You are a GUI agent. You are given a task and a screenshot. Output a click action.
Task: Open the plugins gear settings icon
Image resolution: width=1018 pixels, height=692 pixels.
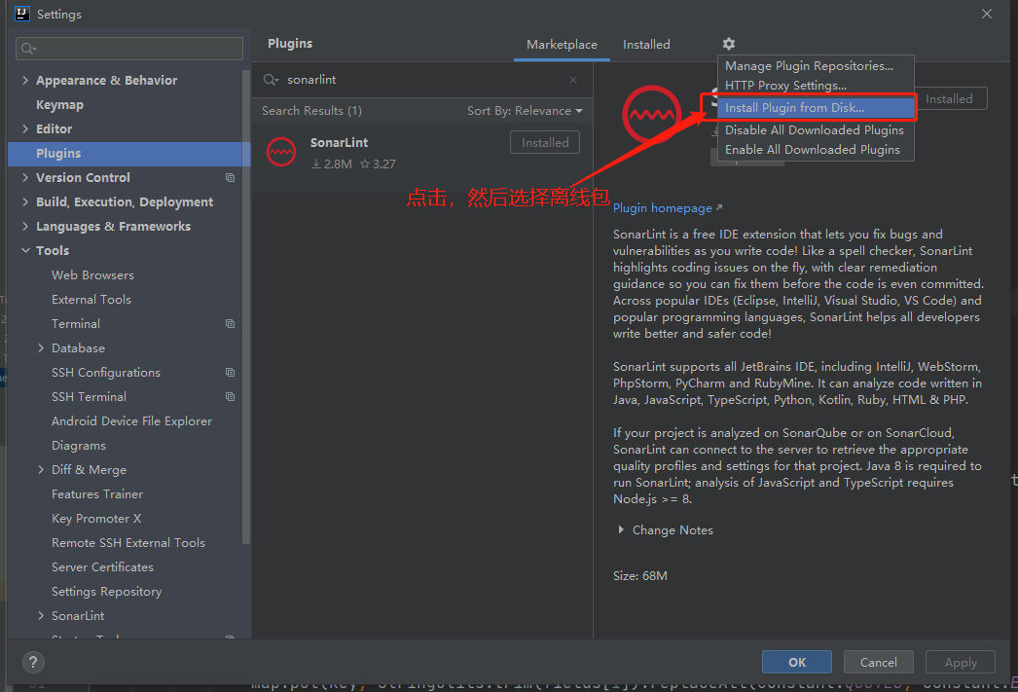pyautogui.click(x=728, y=44)
